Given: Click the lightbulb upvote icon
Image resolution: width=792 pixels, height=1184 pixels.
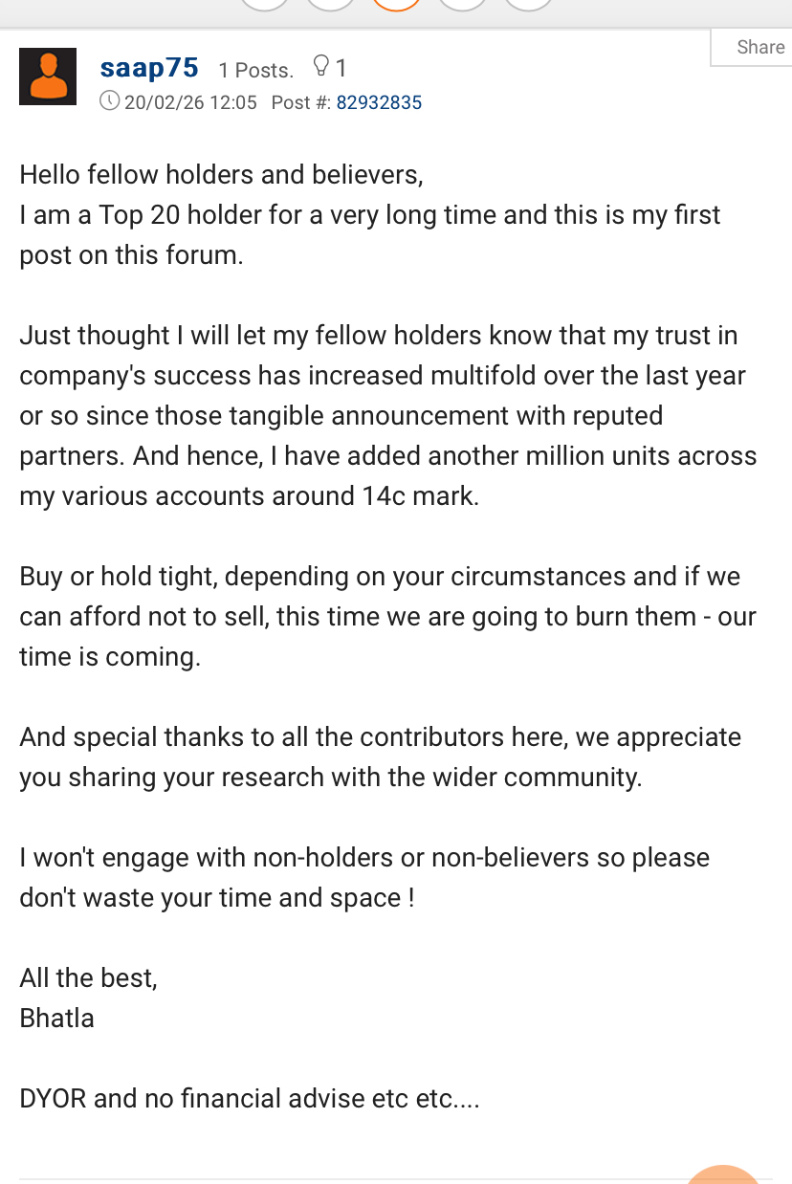Looking at the screenshot, I should [321, 67].
